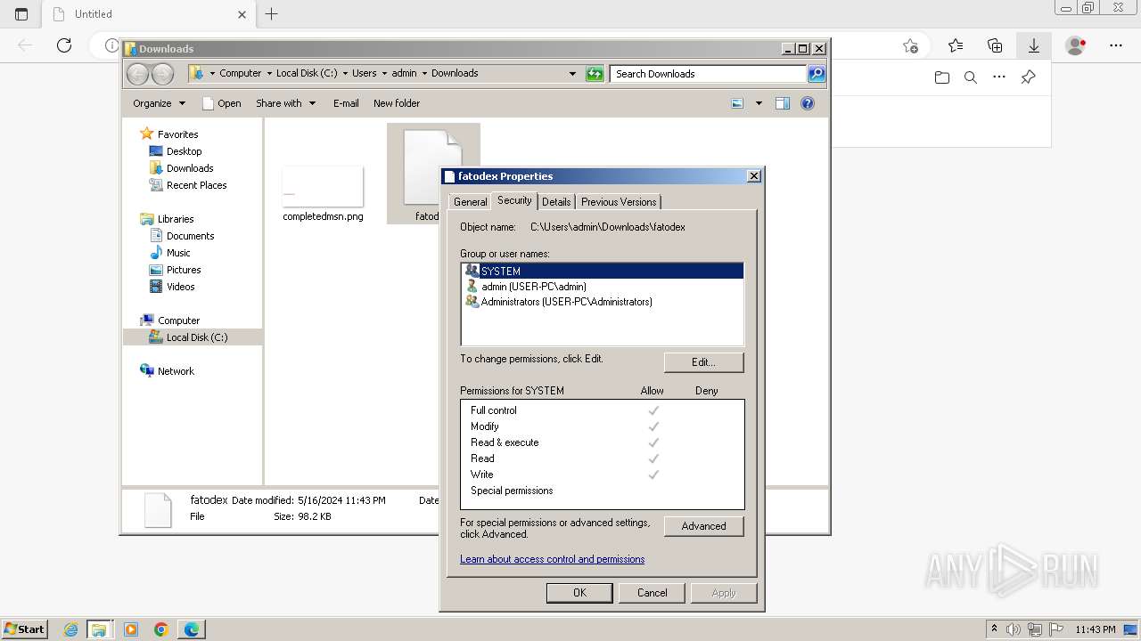Click the Search Downloads magnifier icon
Screen dimensions: 1141x641
point(817,74)
